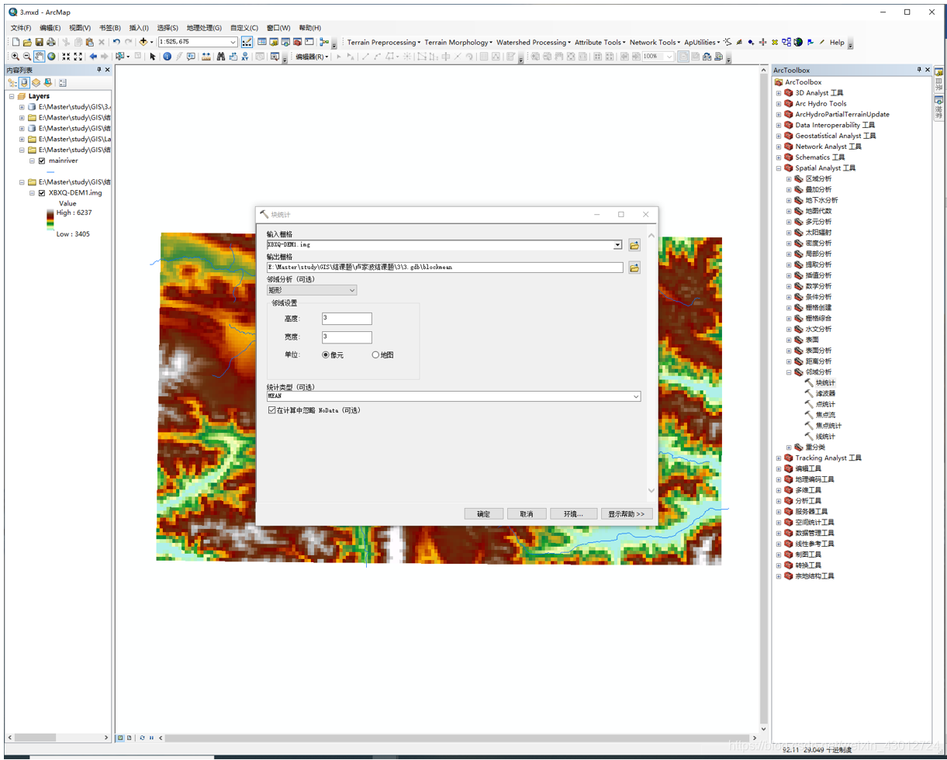Click the 高度 height input field
The height and width of the screenshot is (760, 947).
coord(347,319)
